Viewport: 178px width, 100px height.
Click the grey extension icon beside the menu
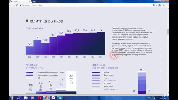pyautogui.click(x=164, y=5)
